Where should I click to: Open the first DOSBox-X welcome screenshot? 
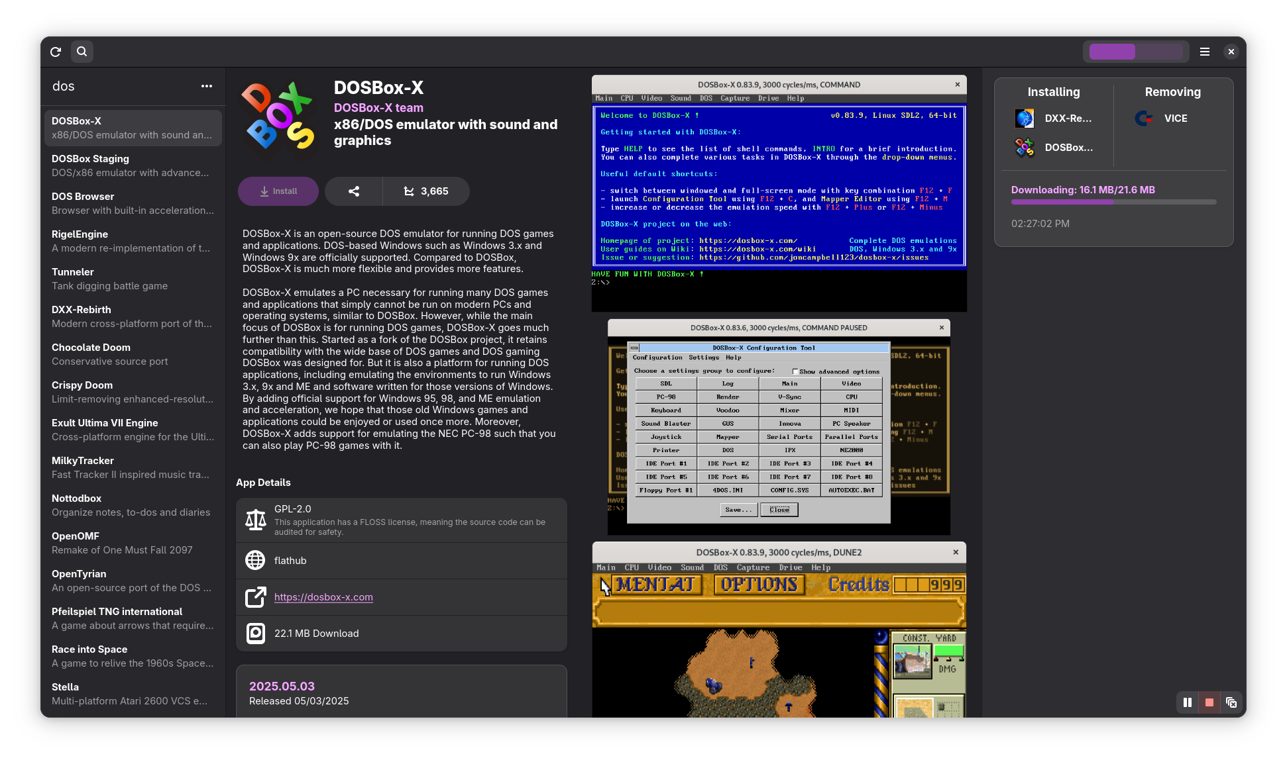[779, 193]
